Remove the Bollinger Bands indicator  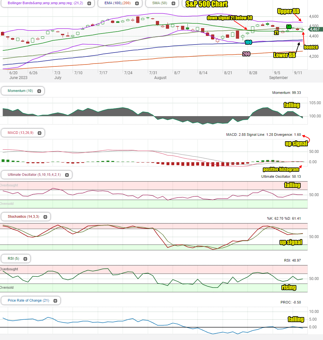pos(89,3)
